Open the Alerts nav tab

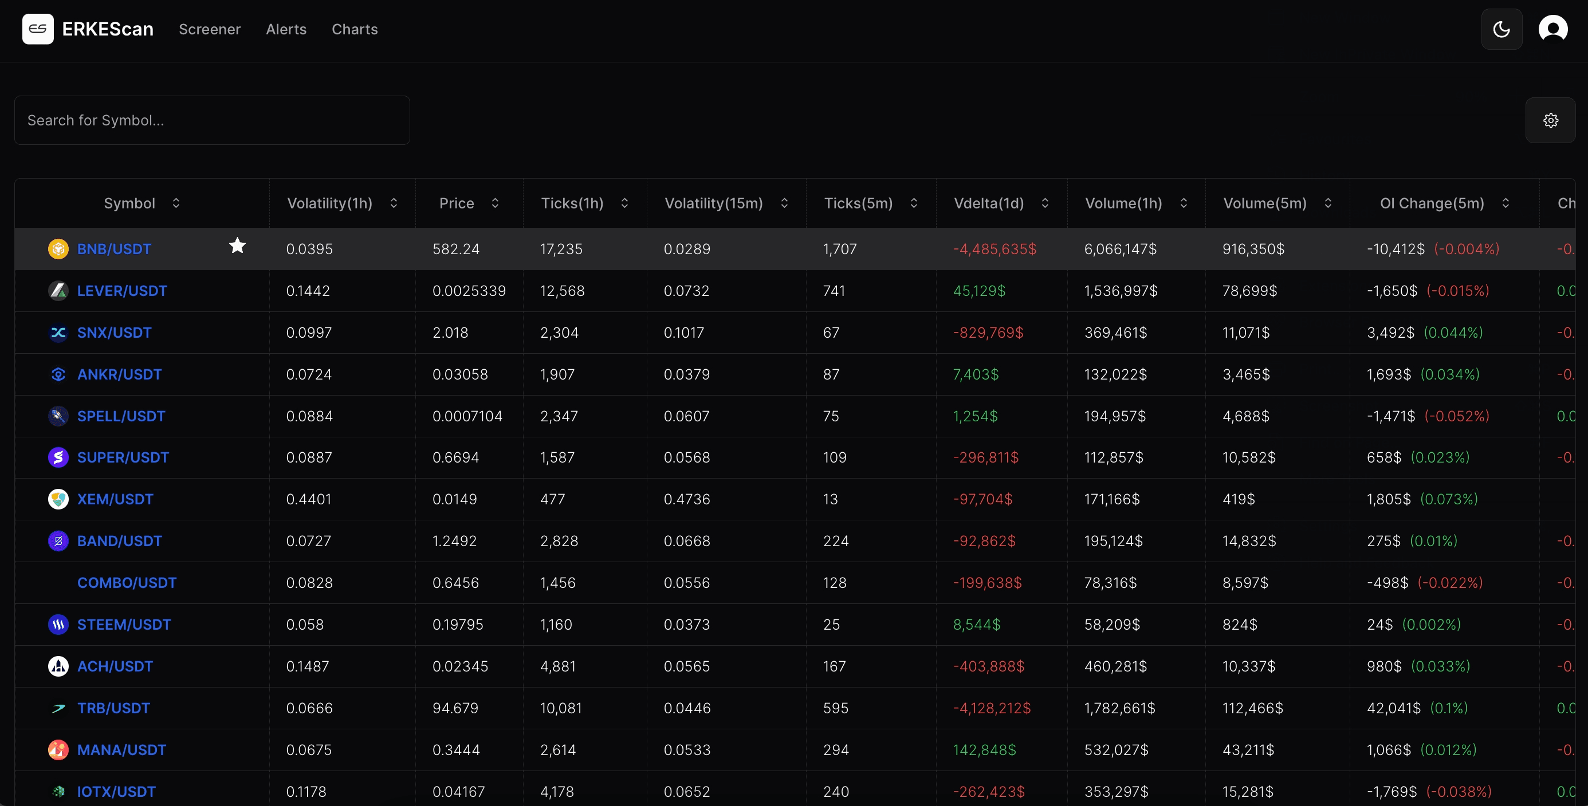pyautogui.click(x=286, y=29)
